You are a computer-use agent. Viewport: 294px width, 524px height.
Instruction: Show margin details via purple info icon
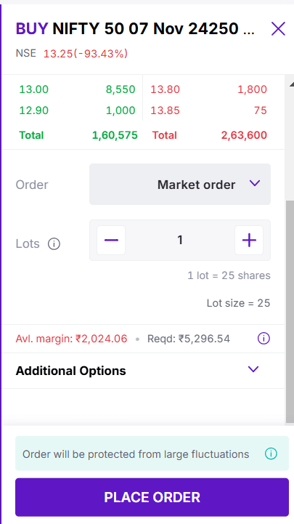point(264,339)
